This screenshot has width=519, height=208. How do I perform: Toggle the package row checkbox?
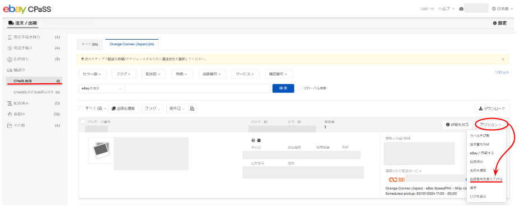click(x=83, y=122)
